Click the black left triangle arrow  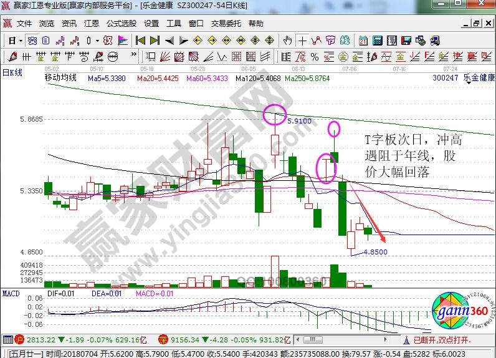169,41
